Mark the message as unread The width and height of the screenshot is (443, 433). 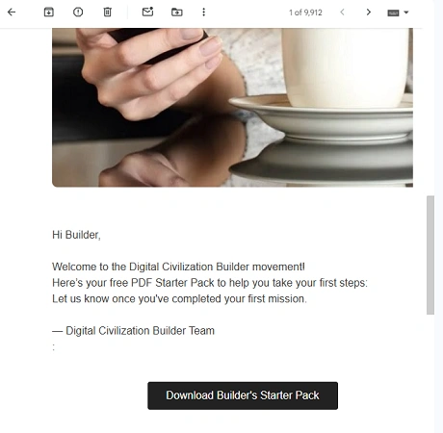147,12
